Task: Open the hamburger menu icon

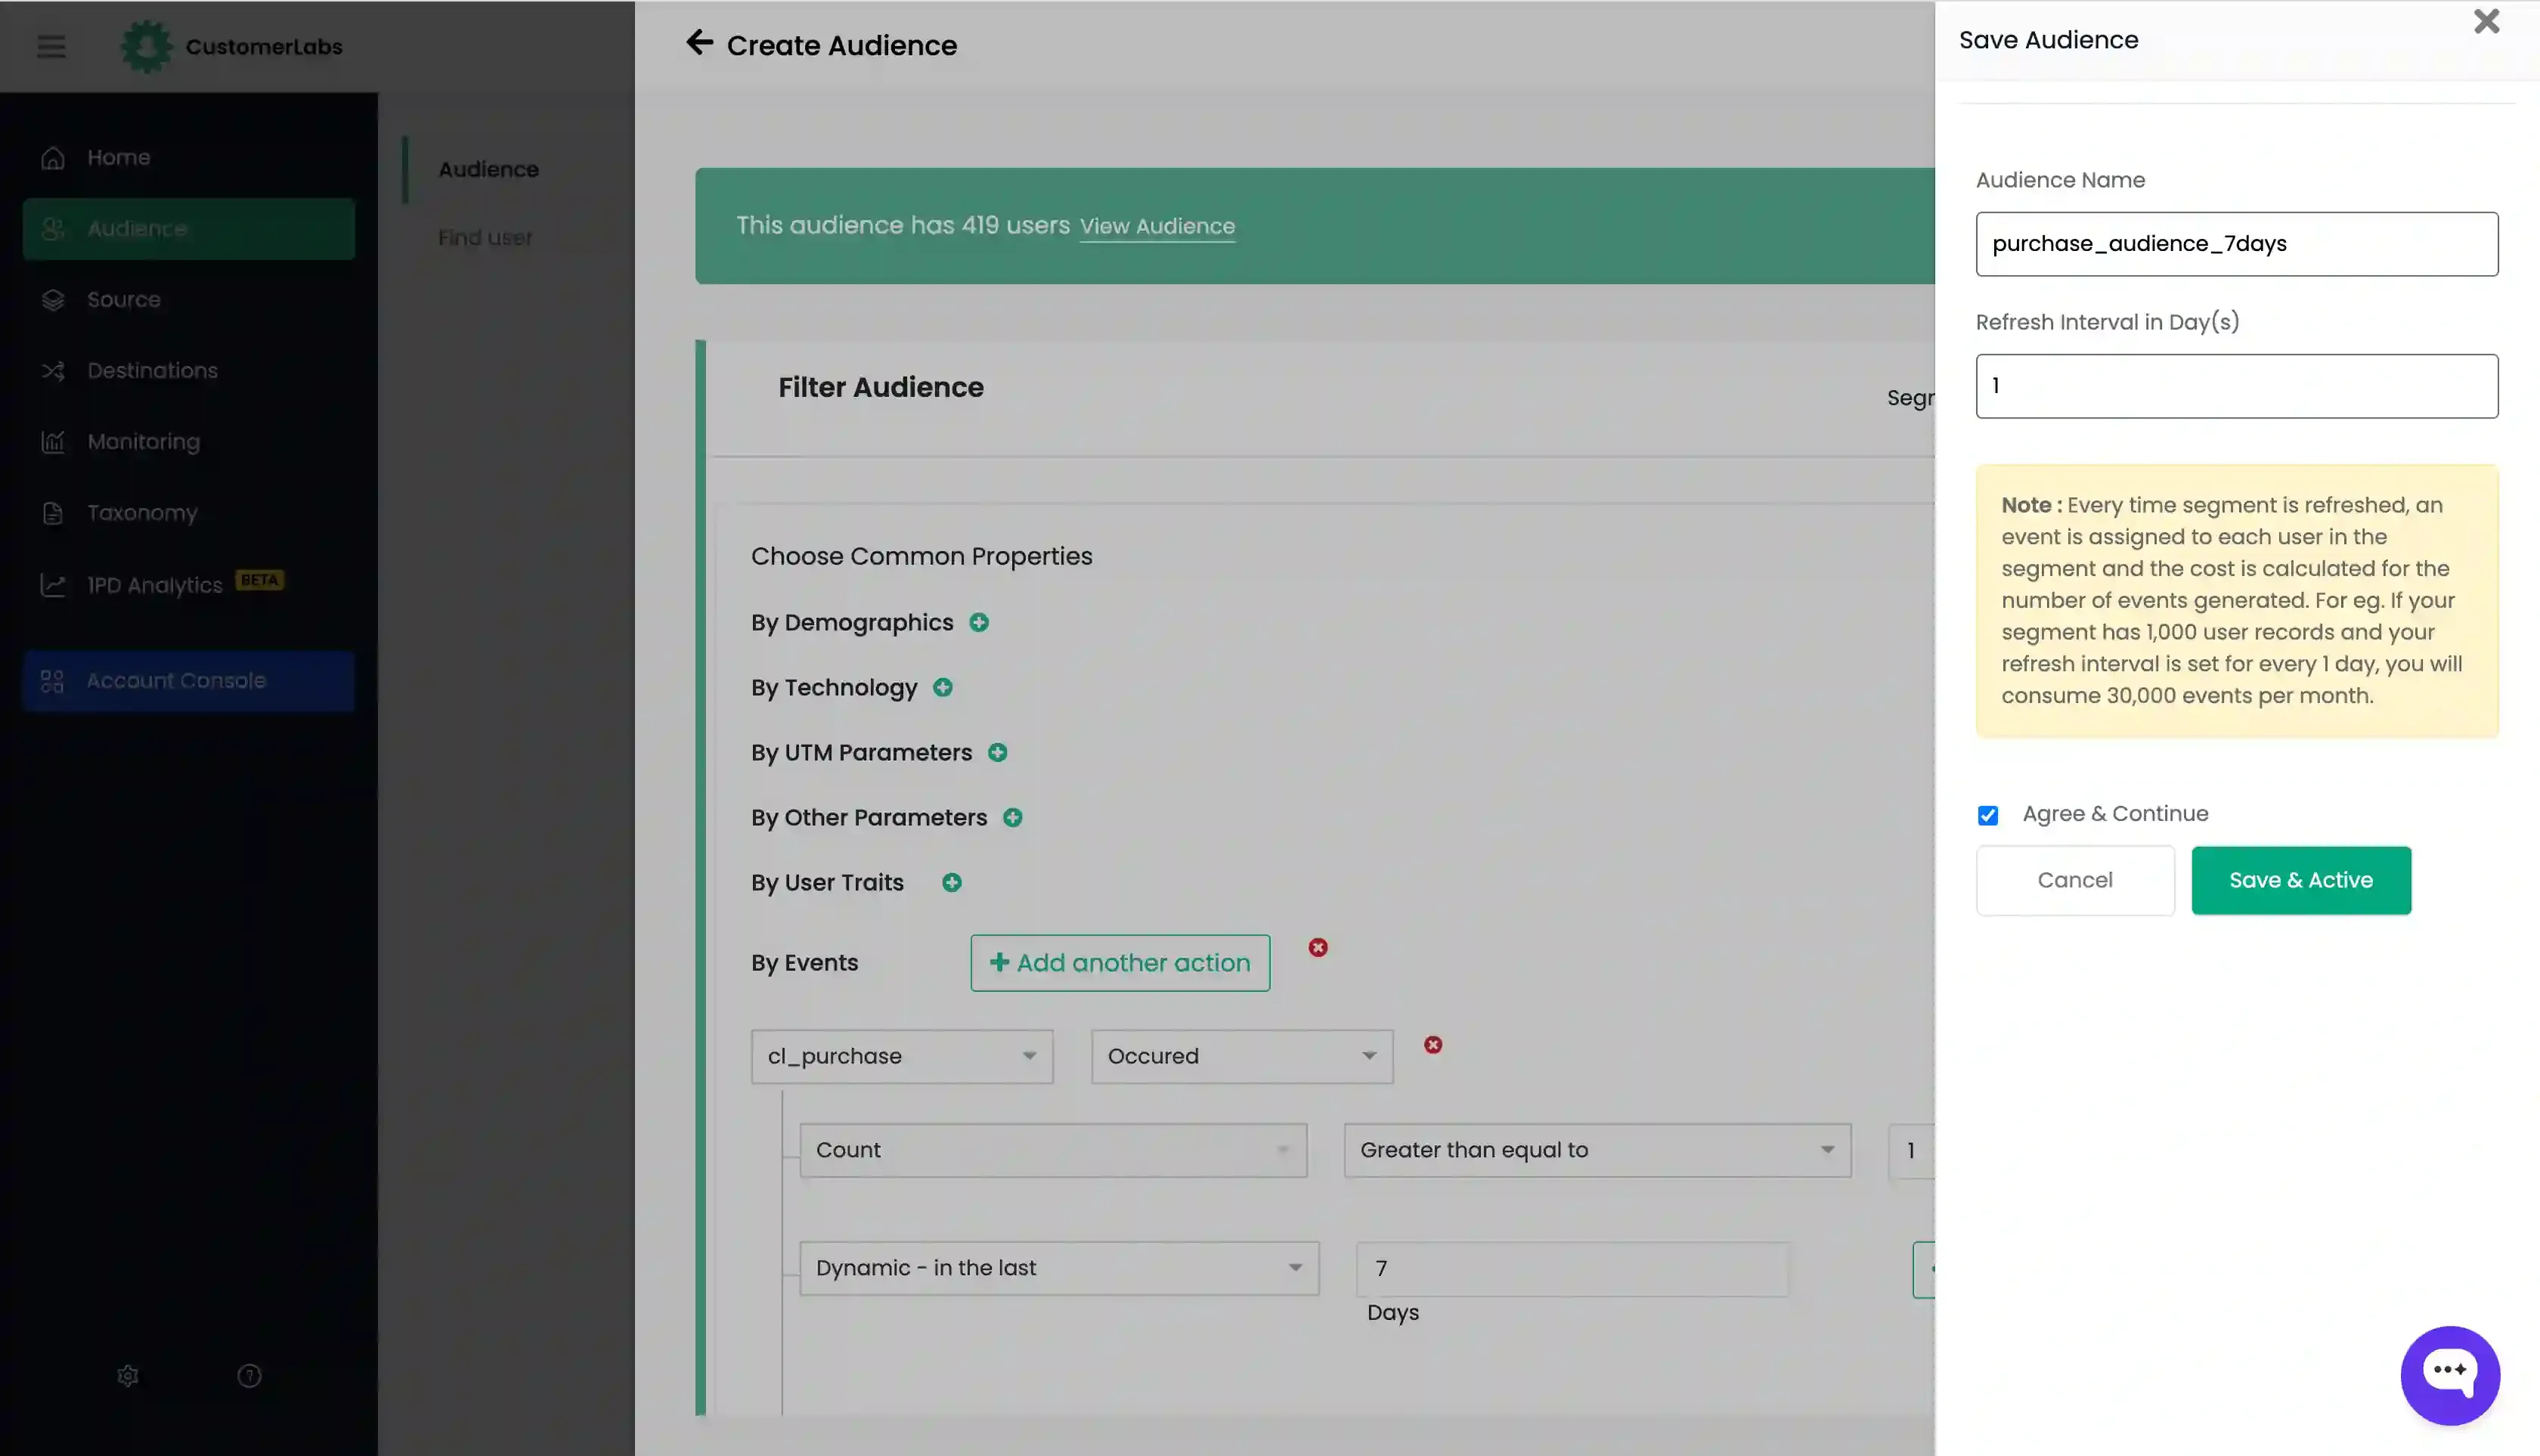Action: 51,46
